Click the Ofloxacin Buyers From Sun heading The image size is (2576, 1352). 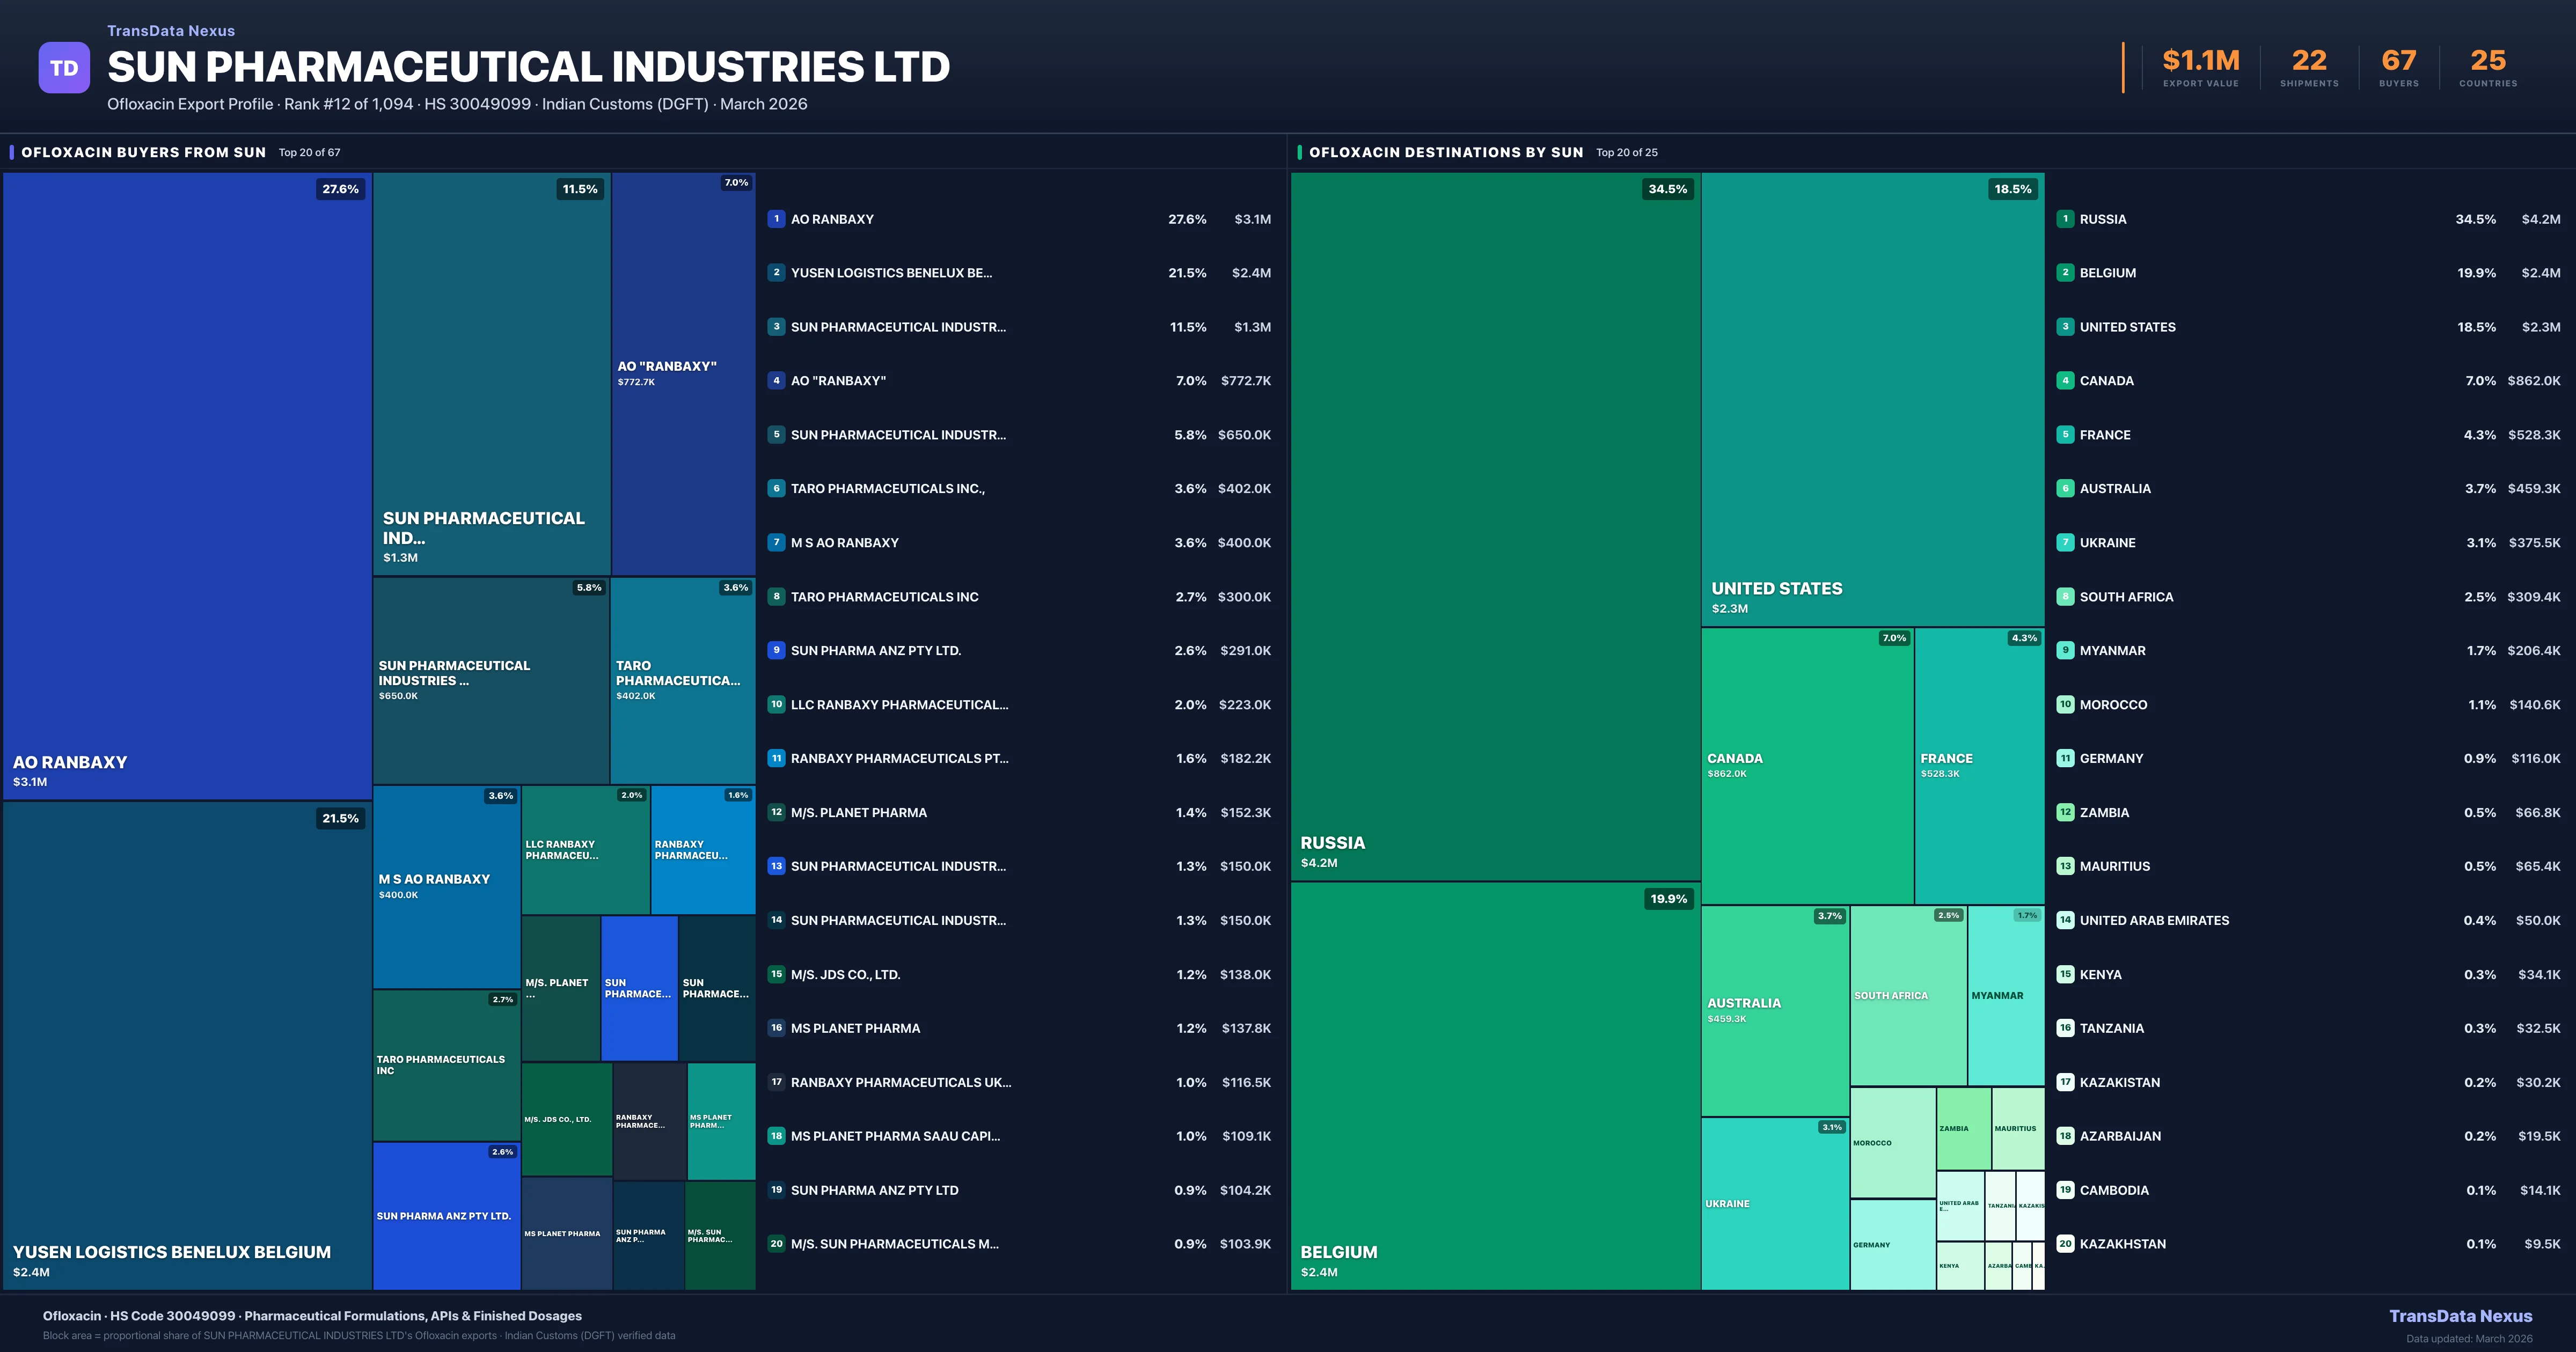(x=143, y=152)
